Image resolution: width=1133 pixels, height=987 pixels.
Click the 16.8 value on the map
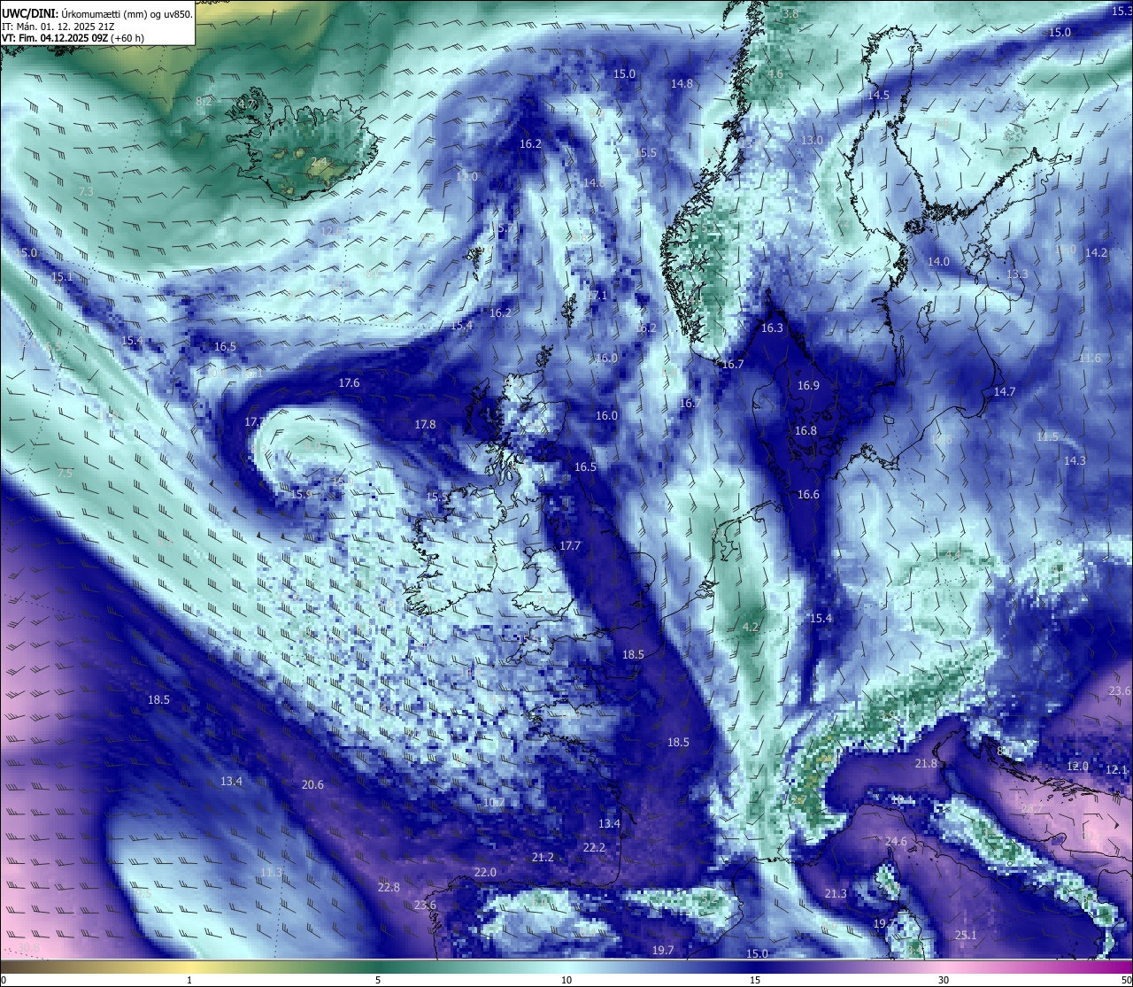(x=805, y=431)
